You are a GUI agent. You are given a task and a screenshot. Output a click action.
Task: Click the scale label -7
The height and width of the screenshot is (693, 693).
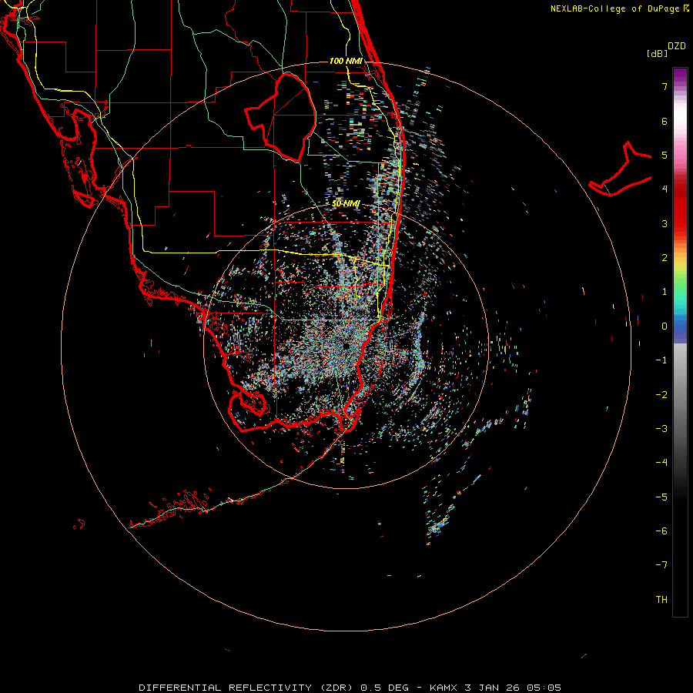661,565
